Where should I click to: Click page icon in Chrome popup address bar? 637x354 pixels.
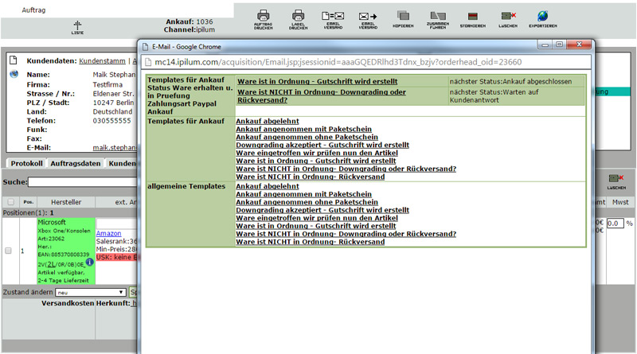tap(148, 62)
